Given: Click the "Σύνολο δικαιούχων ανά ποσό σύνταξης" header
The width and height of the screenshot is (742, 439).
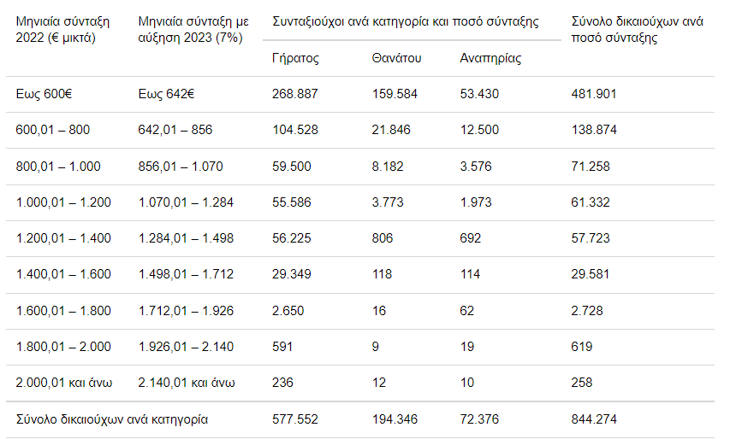Looking at the screenshot, I should point(637,30).
